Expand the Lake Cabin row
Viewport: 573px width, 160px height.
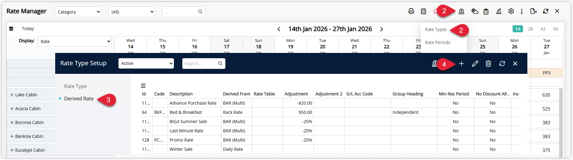pyautogui.click(x=12, y=95)
